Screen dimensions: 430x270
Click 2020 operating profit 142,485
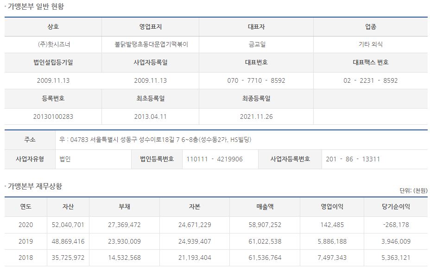click(332, 225)
